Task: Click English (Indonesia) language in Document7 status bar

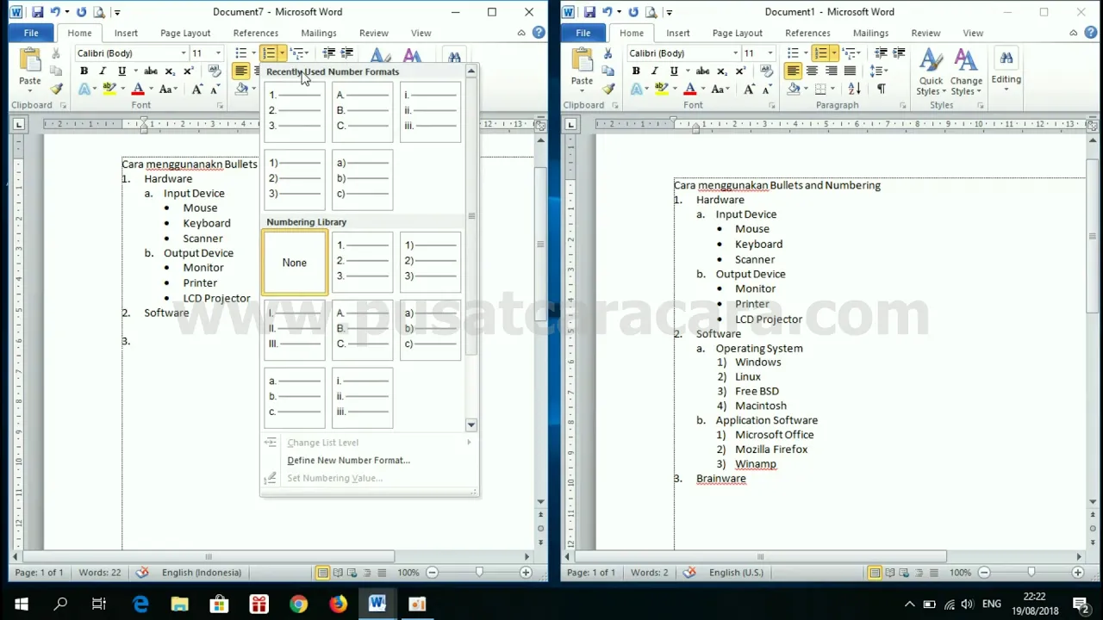Action: coord(202,573)
